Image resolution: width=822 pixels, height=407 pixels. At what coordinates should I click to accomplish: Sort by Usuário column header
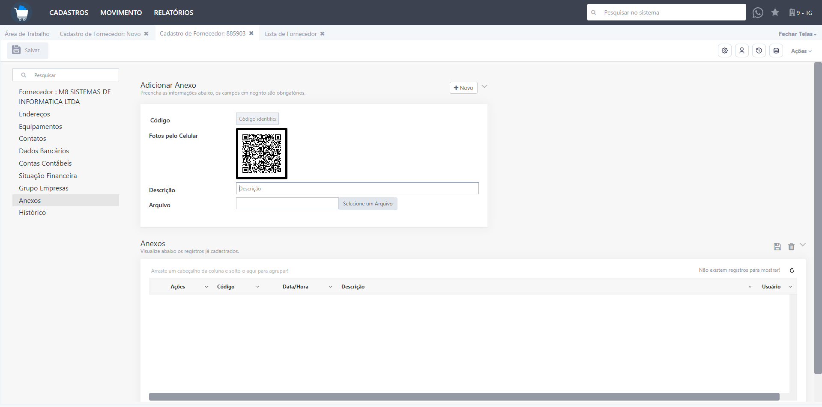click(771, 287)
